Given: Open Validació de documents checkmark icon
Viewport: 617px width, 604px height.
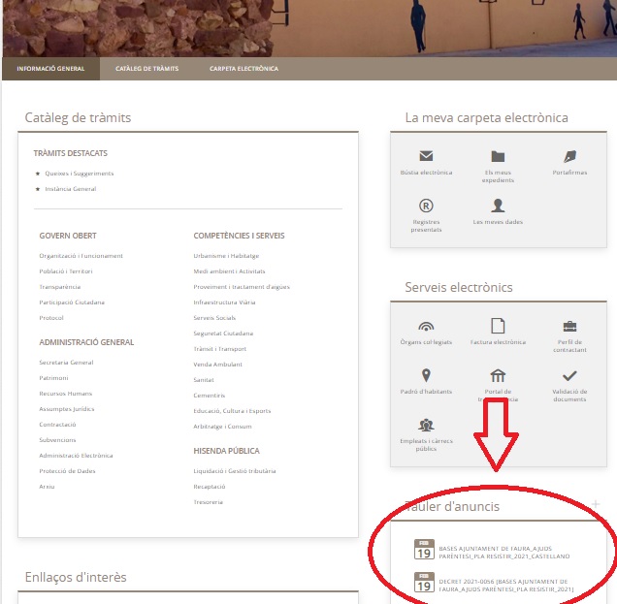Looking at the screenshot, I should tap(569, 376).
